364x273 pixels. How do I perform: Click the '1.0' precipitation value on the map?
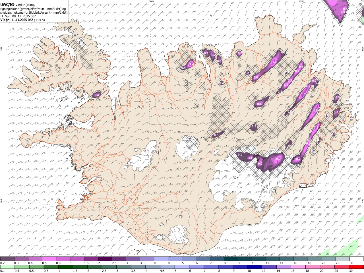pyautogui.click(x=315, y=111)
